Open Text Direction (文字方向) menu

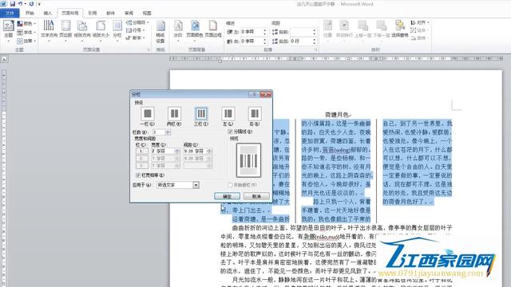49,30
